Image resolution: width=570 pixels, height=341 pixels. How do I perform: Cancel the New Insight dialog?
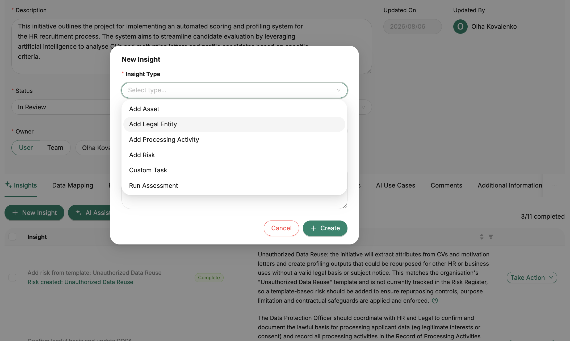281,228
